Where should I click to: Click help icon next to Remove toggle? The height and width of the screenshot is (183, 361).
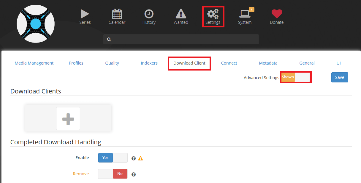[x=134, y=174]
